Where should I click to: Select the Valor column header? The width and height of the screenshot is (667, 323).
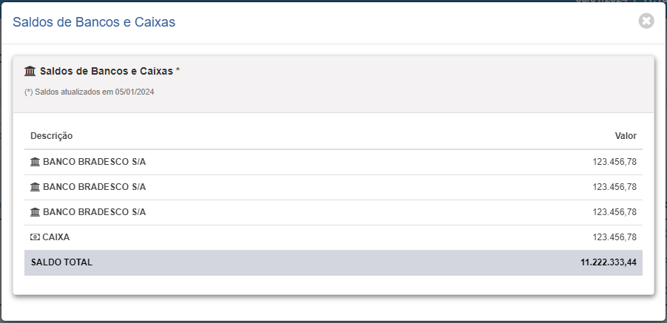(x=626, y=136)
